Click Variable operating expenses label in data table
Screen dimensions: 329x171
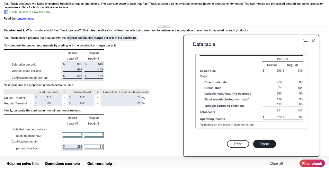224,106
